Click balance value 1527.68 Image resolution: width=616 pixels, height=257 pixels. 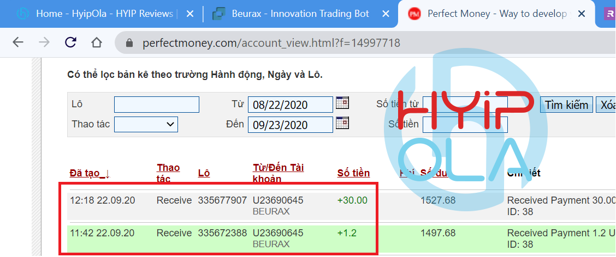point(438,200)
